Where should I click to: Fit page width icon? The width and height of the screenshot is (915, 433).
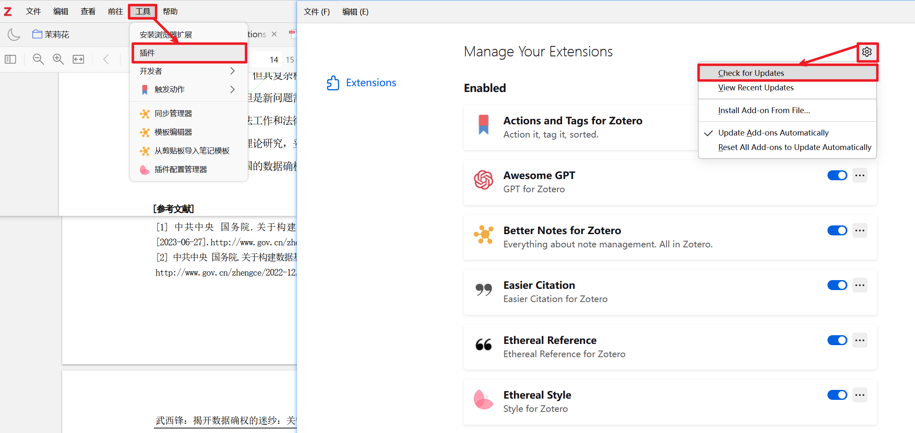point(78,59)
